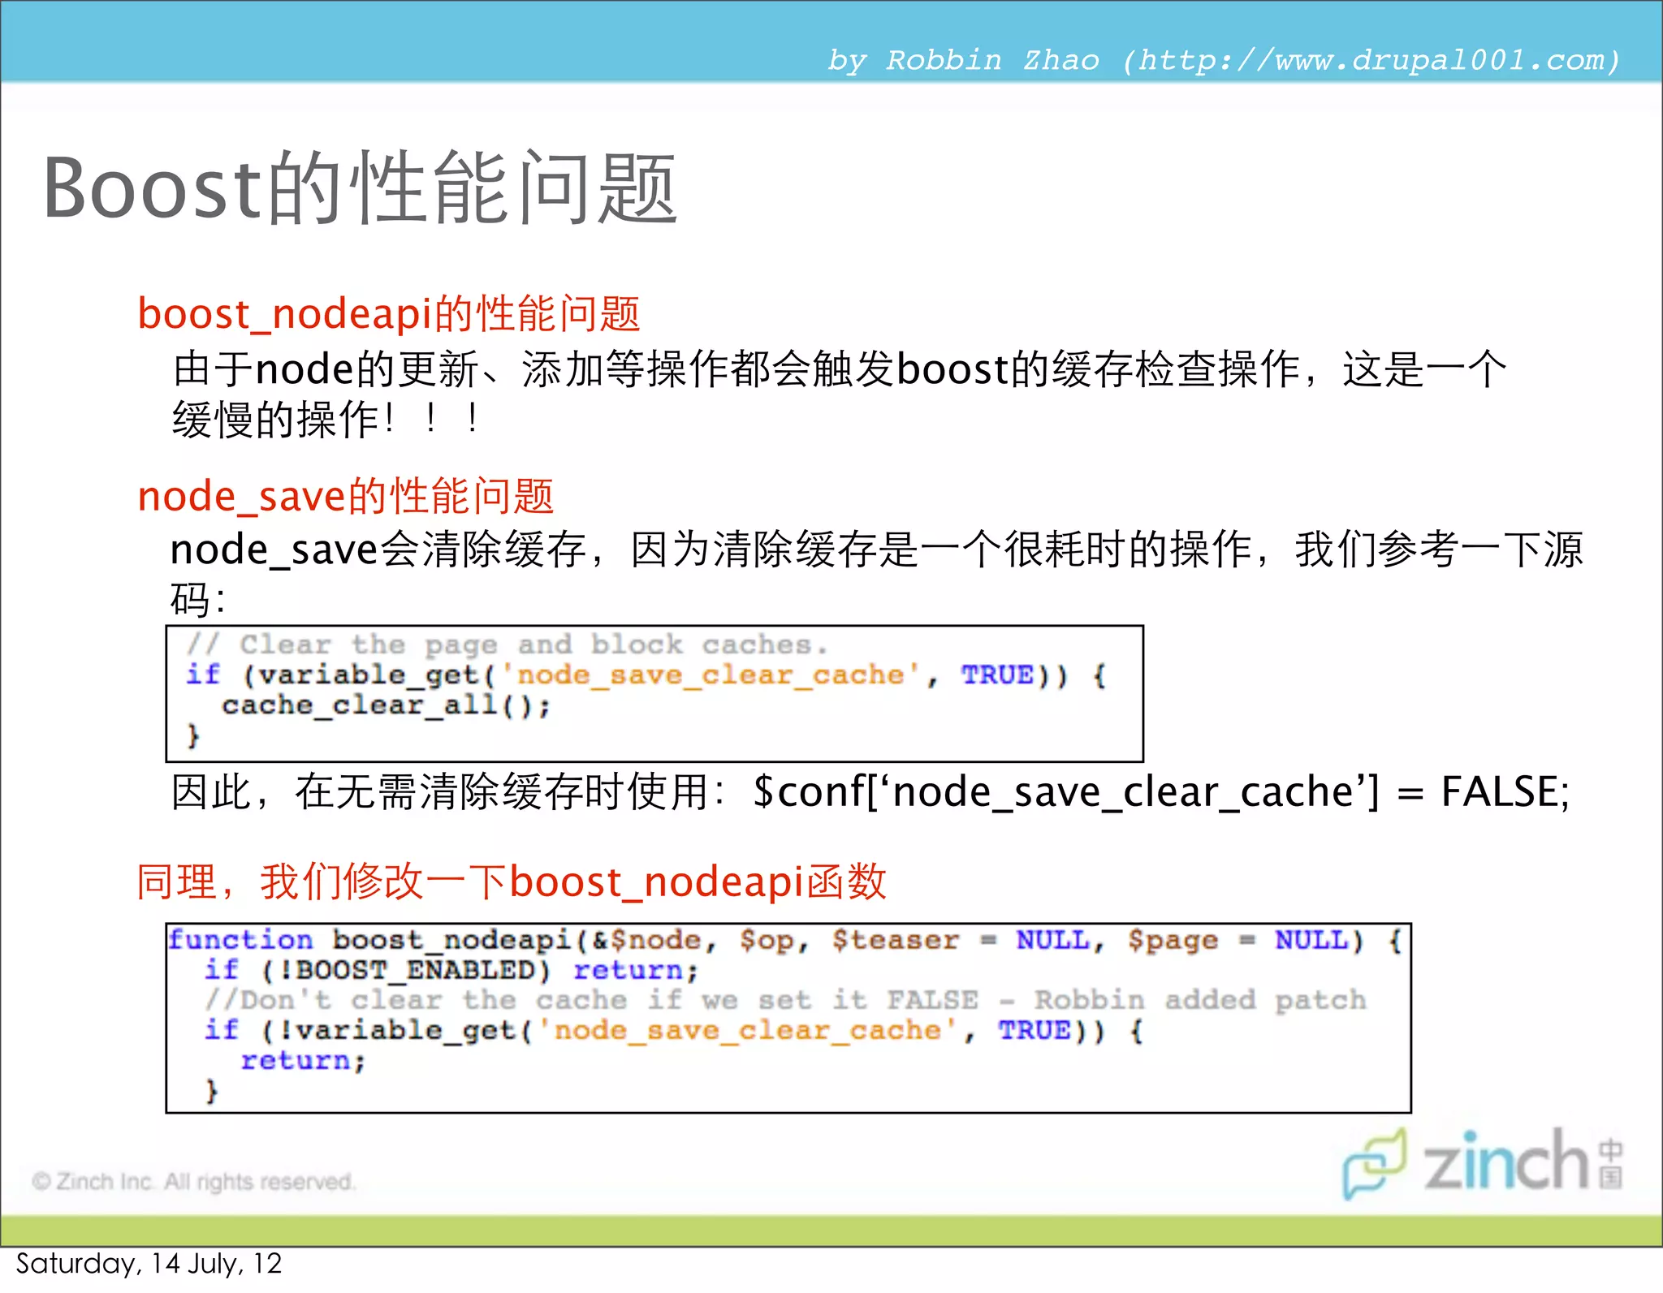Open the drupal001.com URL in the header
This screenshot has width=1663, height=1293.
pyautogui.click(x=1371, y=60)
